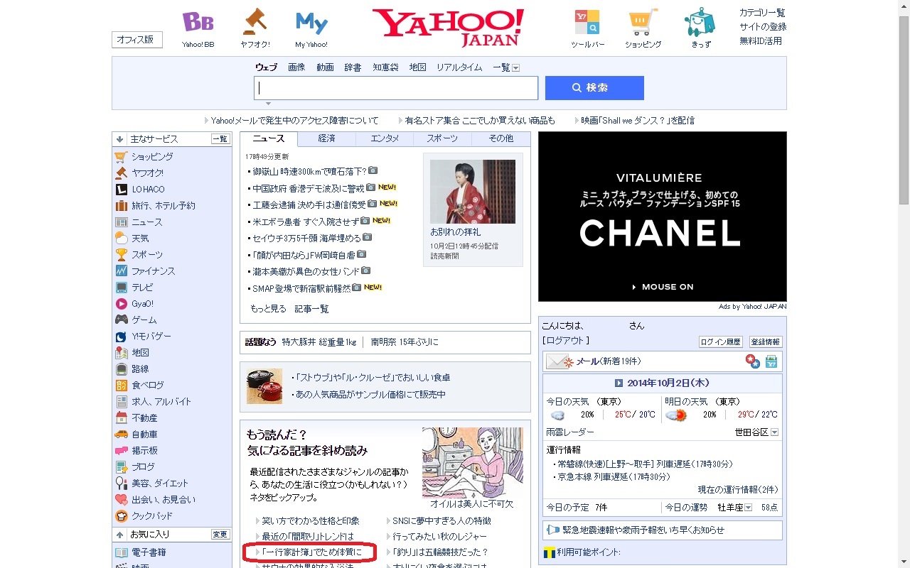Switch to the 経済 news tab
This screenshot has height=568, width=910.
[326, 138]
